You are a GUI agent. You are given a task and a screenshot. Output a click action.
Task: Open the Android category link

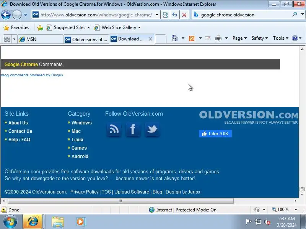click(x=80, y=156)
